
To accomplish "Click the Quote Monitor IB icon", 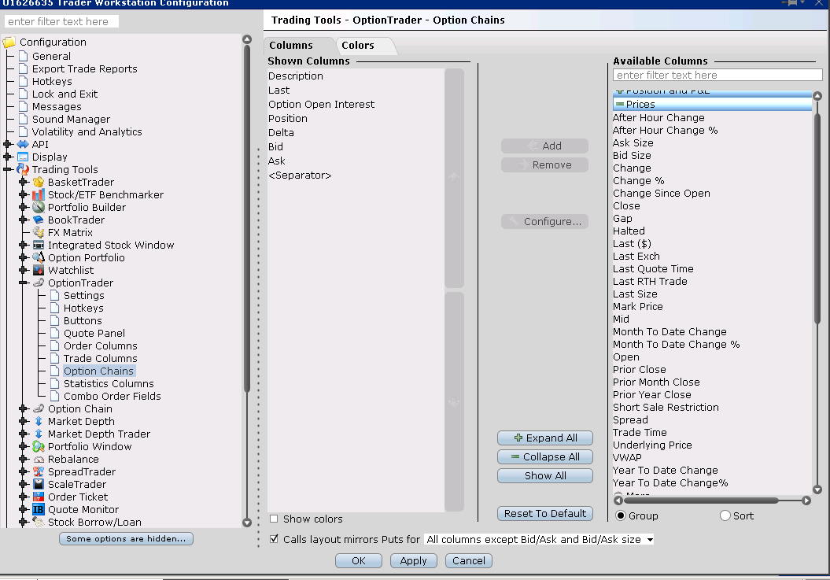I will (x=39, y=509).
